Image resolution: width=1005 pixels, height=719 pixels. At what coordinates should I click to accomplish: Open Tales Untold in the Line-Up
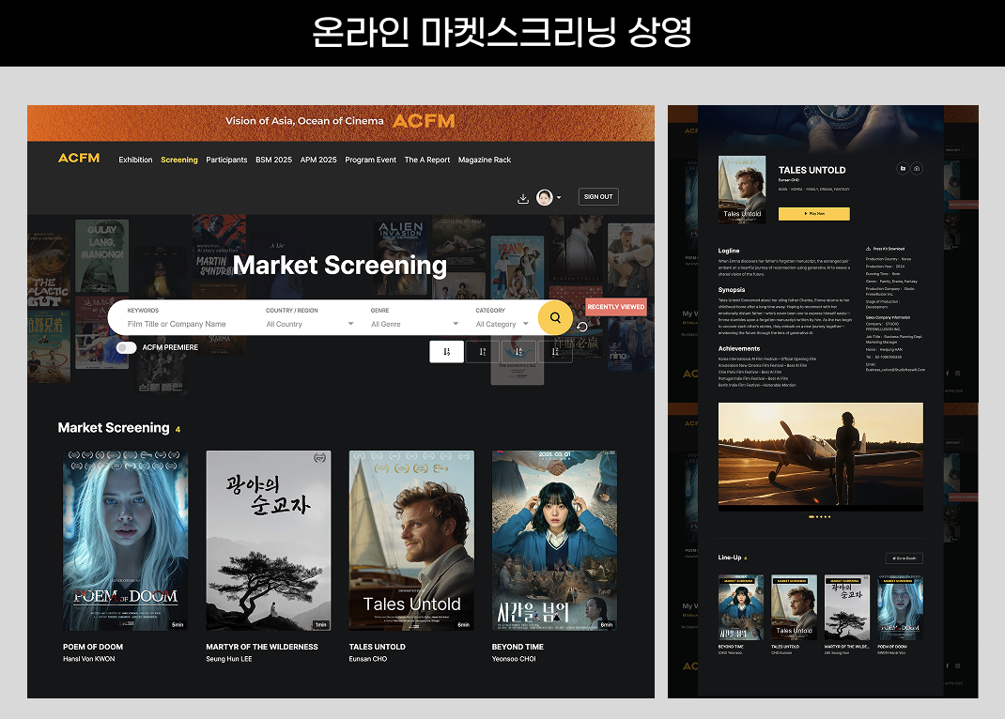coord(794,607)
